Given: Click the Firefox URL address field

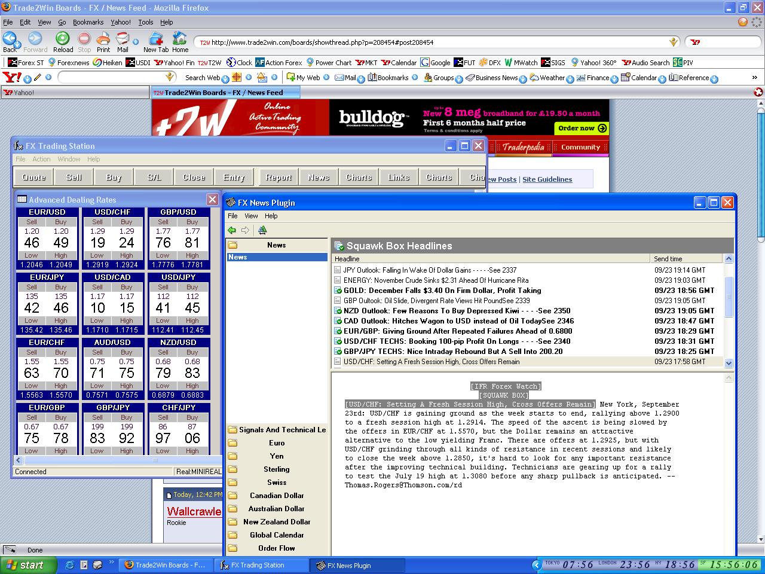Looking at the screenshot, I should [x=433, y=42].
